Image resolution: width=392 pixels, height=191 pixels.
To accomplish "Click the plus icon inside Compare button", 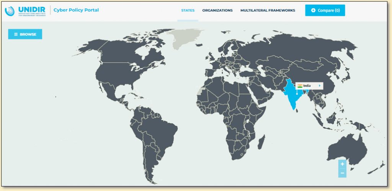I will [x=313, y=10].
